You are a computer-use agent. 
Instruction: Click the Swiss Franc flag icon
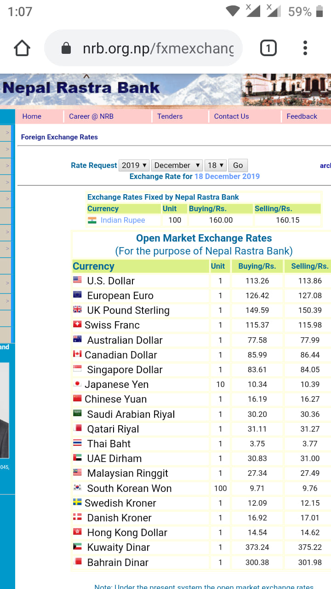point(77,324)
